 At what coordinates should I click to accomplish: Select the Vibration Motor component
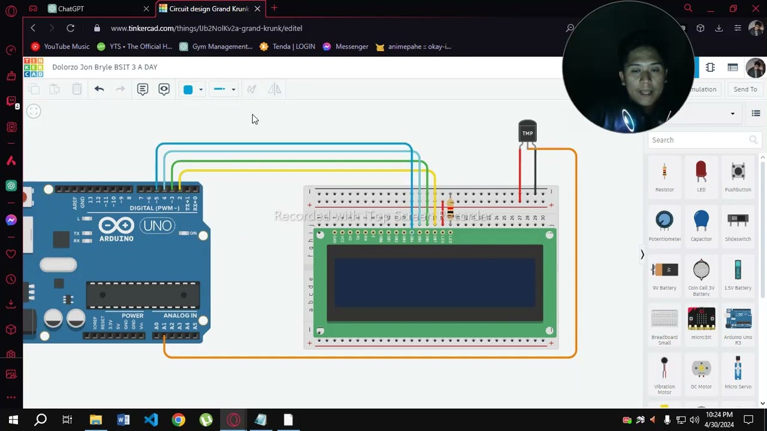point(665,375)
